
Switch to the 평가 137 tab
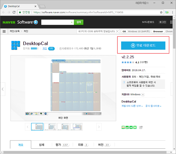pos(62,145)
